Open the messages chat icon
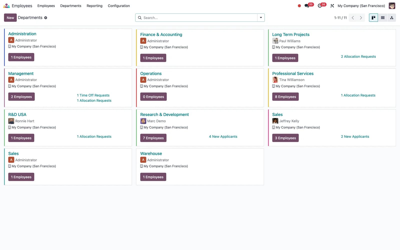The image size is (400, 250). [307, 6]
